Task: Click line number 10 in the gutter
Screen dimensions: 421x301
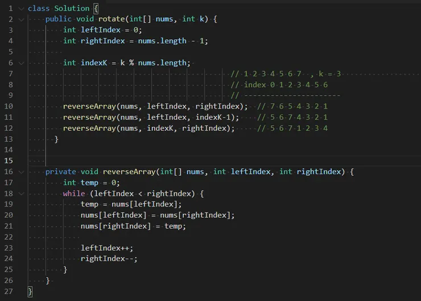Action: click(x=9, y=106)
